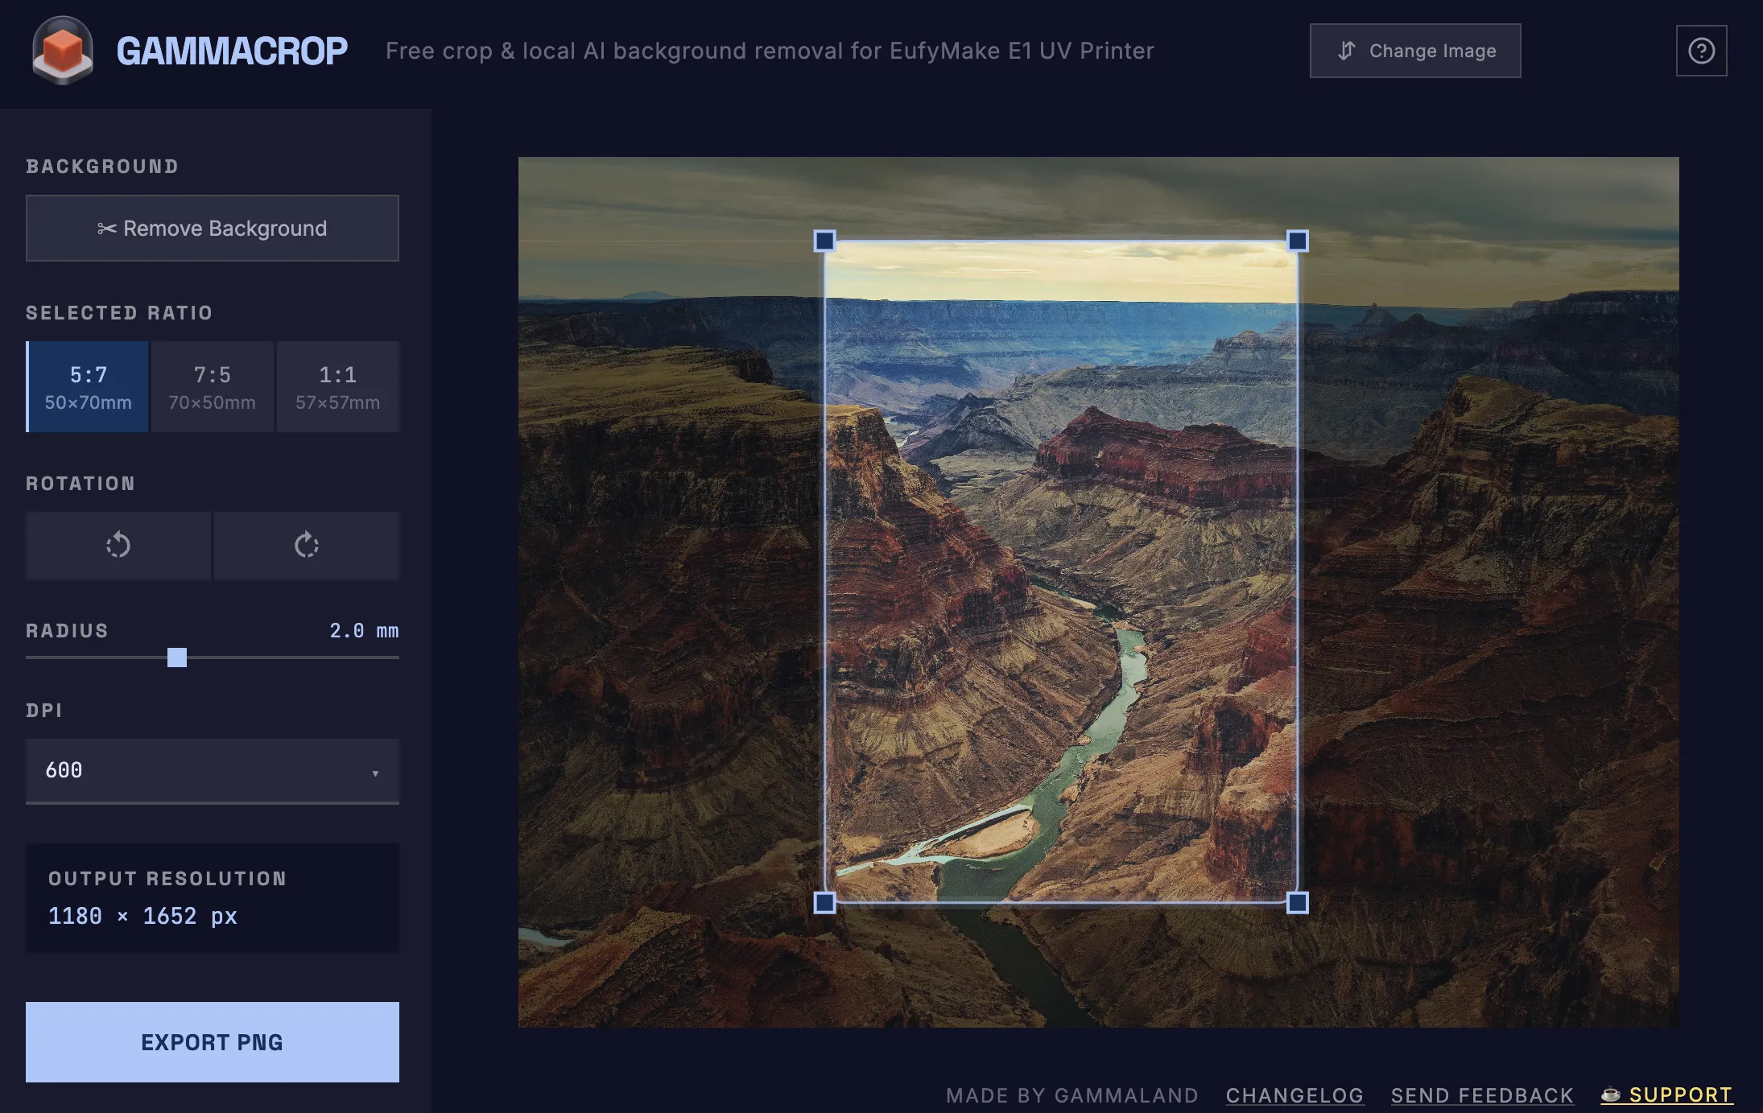Activate the Remove Background button
The image size is (1763, 1113).
tap(213, 229)
